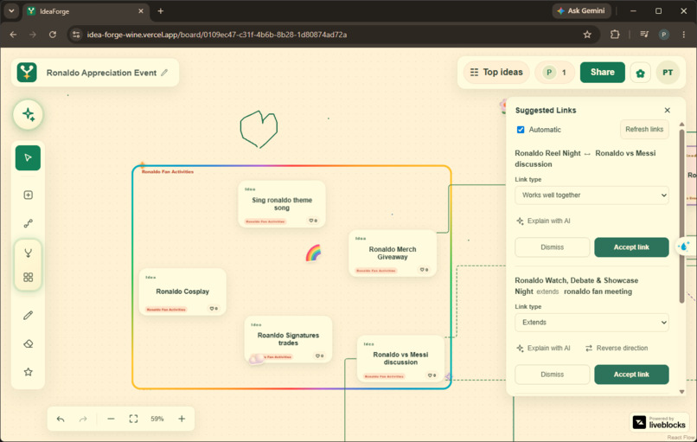The width and height of the screenshot is (697, 442).
Task: Like the Ronaldo Cosplay card
Action: click(214, 309)
